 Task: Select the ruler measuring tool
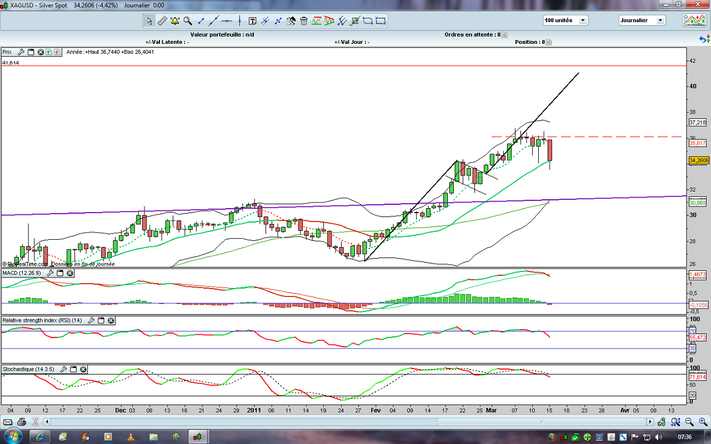(162, 21)
